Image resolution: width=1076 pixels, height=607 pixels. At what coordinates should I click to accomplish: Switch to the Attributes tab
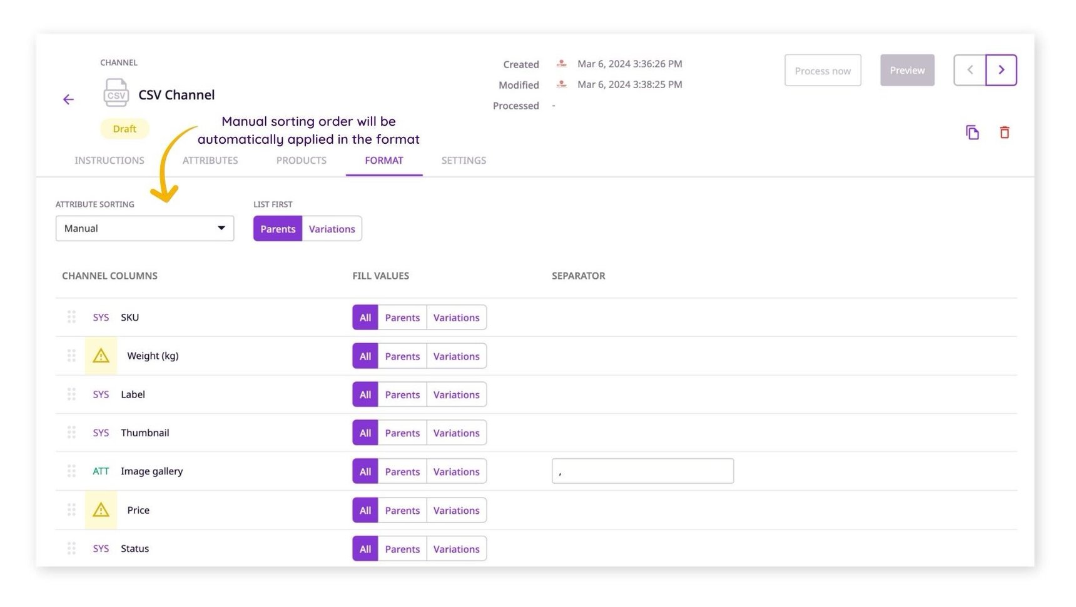pos(210,161)
